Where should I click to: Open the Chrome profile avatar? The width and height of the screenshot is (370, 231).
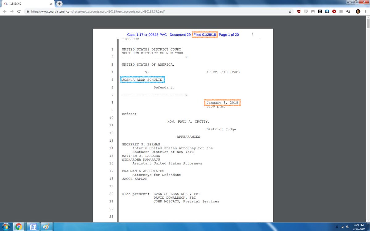coord(358,11)
